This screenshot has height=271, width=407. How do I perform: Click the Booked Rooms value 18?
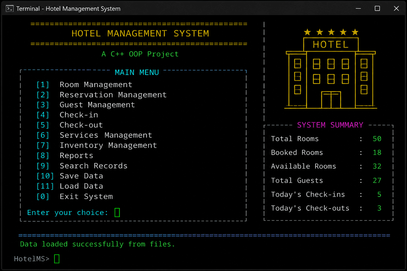tap(377, 152)
